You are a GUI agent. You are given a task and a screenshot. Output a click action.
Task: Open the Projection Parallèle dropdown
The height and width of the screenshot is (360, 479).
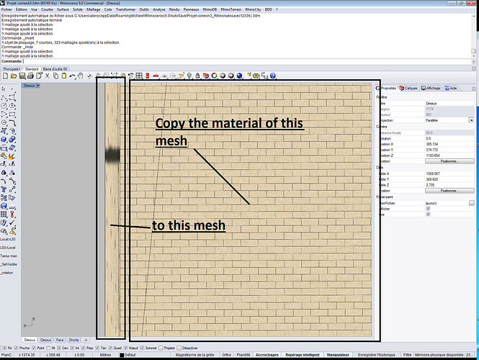471,120
